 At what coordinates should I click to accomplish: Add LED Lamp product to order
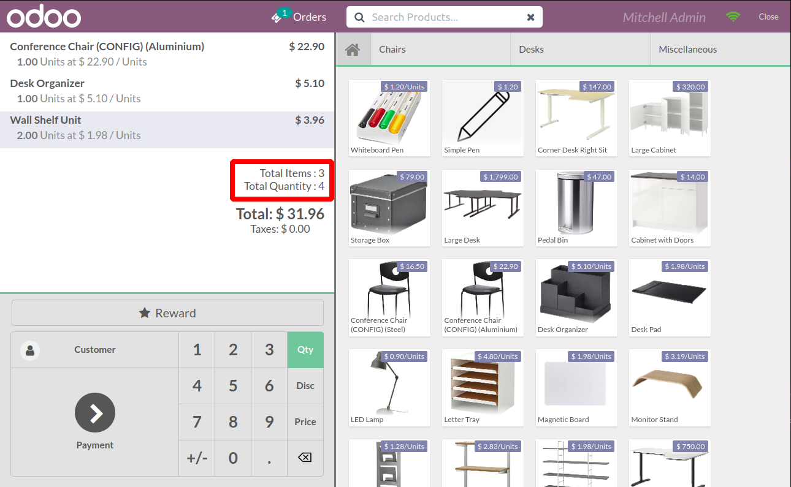pos(389,388)
